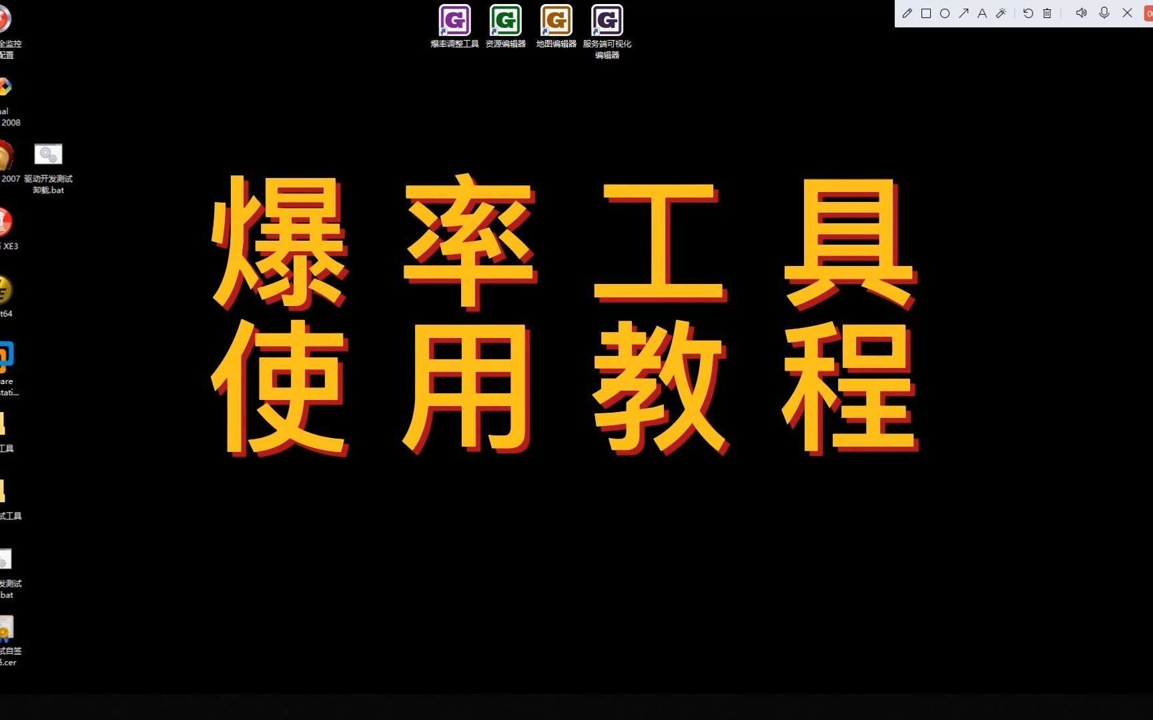1153x720 pixels.
Task: Select the magic wand highlighter tool
Action: coord(1001,13)
